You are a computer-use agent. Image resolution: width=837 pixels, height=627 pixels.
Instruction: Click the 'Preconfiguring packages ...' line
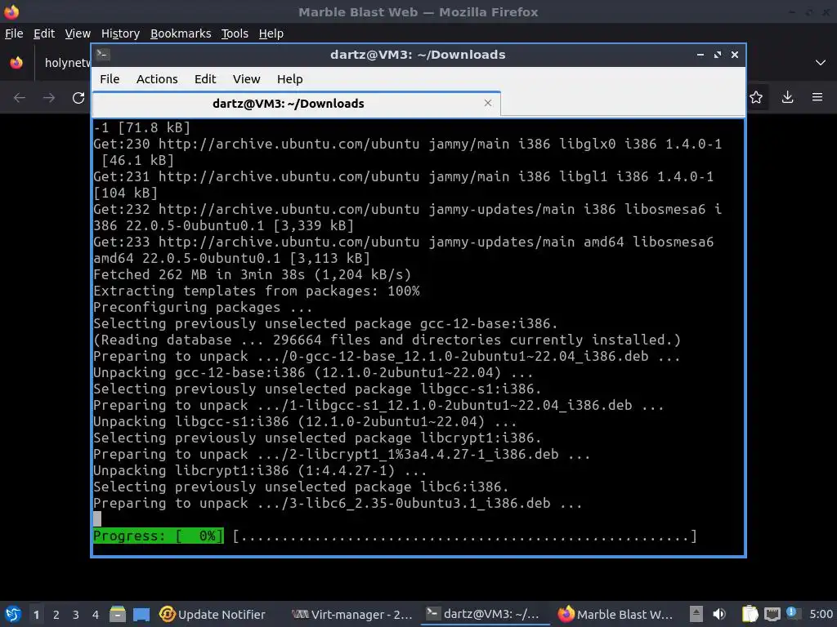[203, 307]
